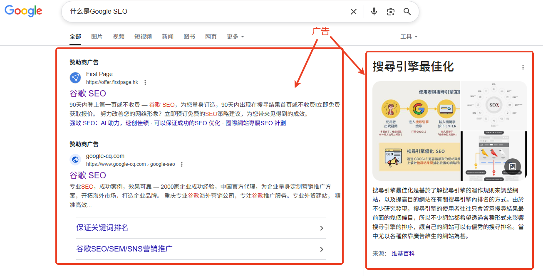Open the 國際網站專屬SEO 計劃 sitelink
Screen dimensions: 543x276
tap(256, 123)
